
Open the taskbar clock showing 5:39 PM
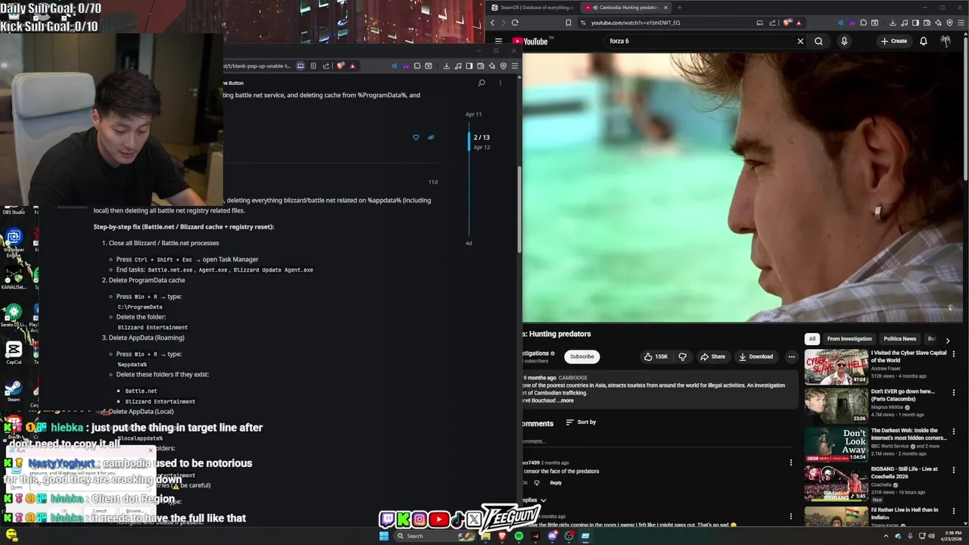pos(952,536)
